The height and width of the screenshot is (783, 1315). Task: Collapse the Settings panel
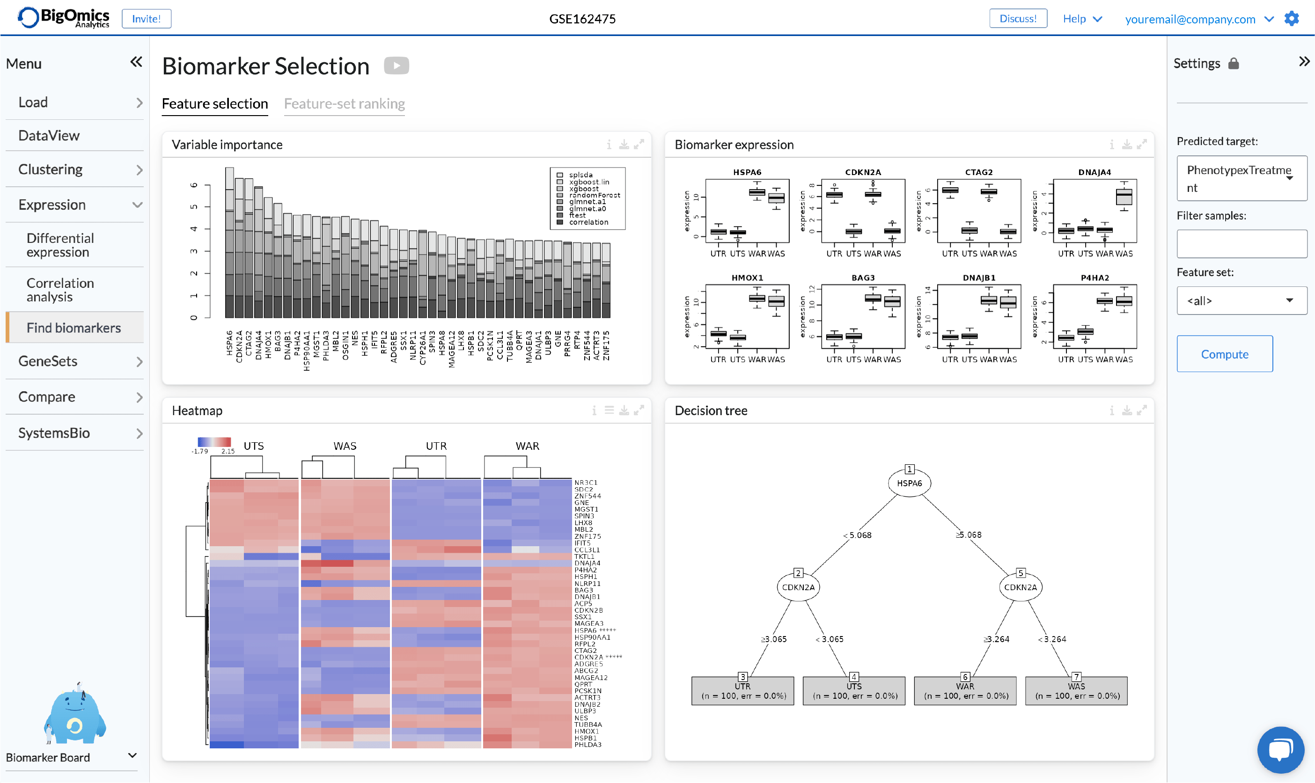[1304, 62]
